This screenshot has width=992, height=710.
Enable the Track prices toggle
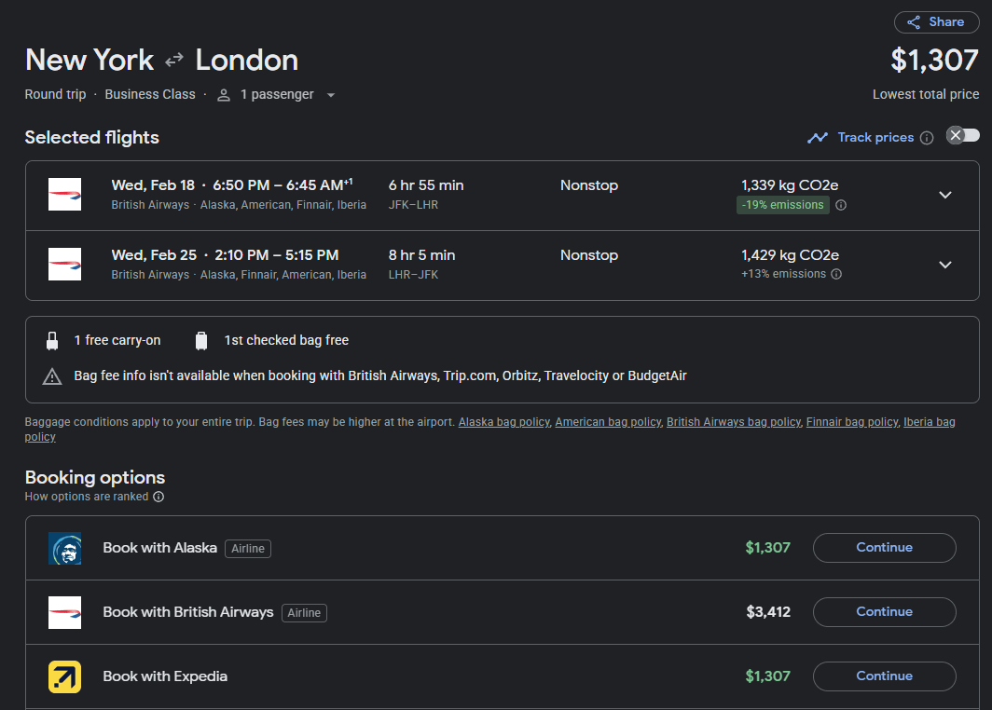tap(963, 136)
